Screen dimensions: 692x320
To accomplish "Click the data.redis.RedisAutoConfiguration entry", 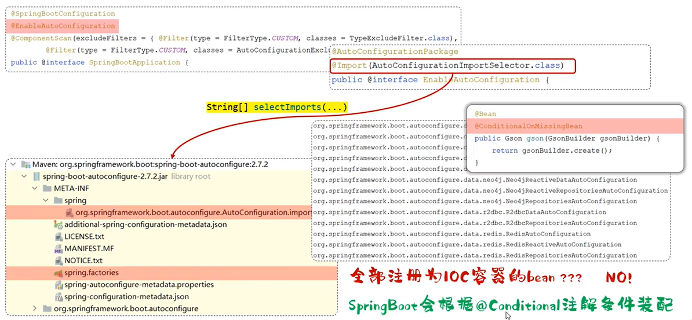I will 452,234.
